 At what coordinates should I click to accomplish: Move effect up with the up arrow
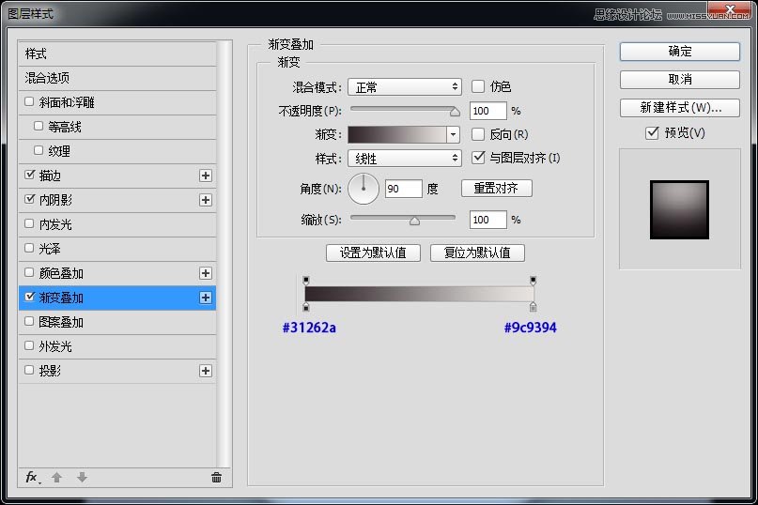(x=56, y=478)
